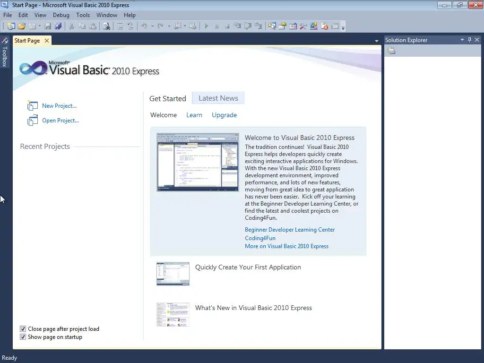
Task: Follow the Beginner Developer Learning Center link
Action: click(x=290, y=230)
